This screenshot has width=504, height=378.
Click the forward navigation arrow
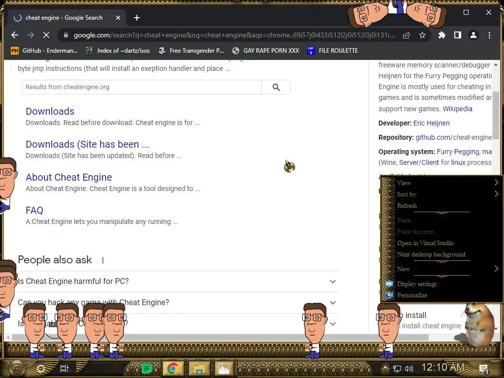coord(31,35)
